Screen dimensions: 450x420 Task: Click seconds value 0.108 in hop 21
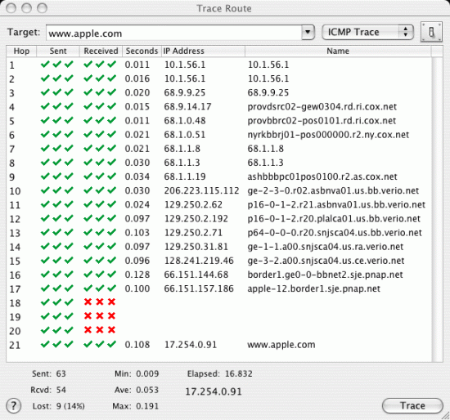pyautogui.click(x=137, y=345)
